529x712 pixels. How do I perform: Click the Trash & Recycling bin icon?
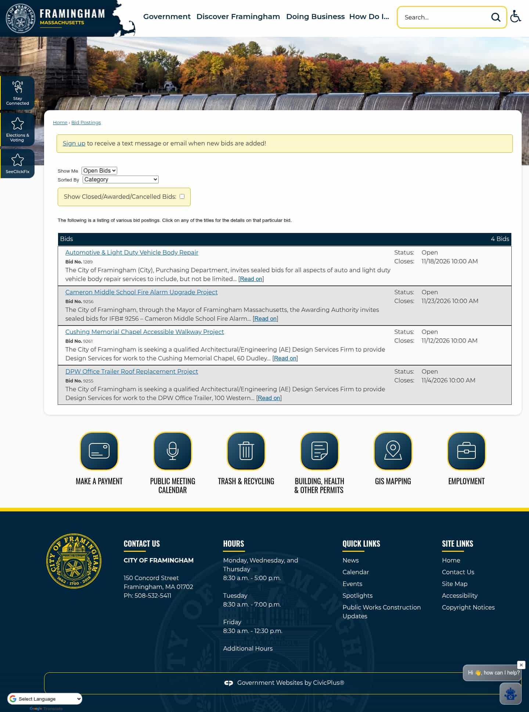246,451
